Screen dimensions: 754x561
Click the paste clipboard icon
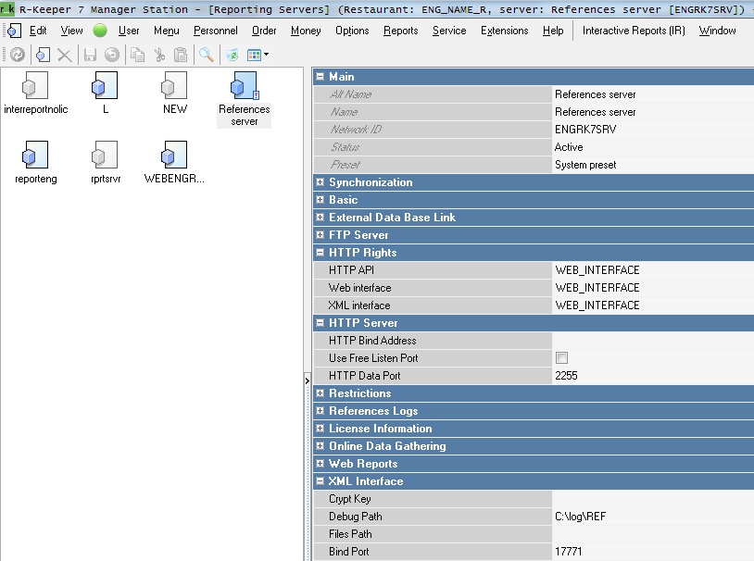(x=181, y=55)
